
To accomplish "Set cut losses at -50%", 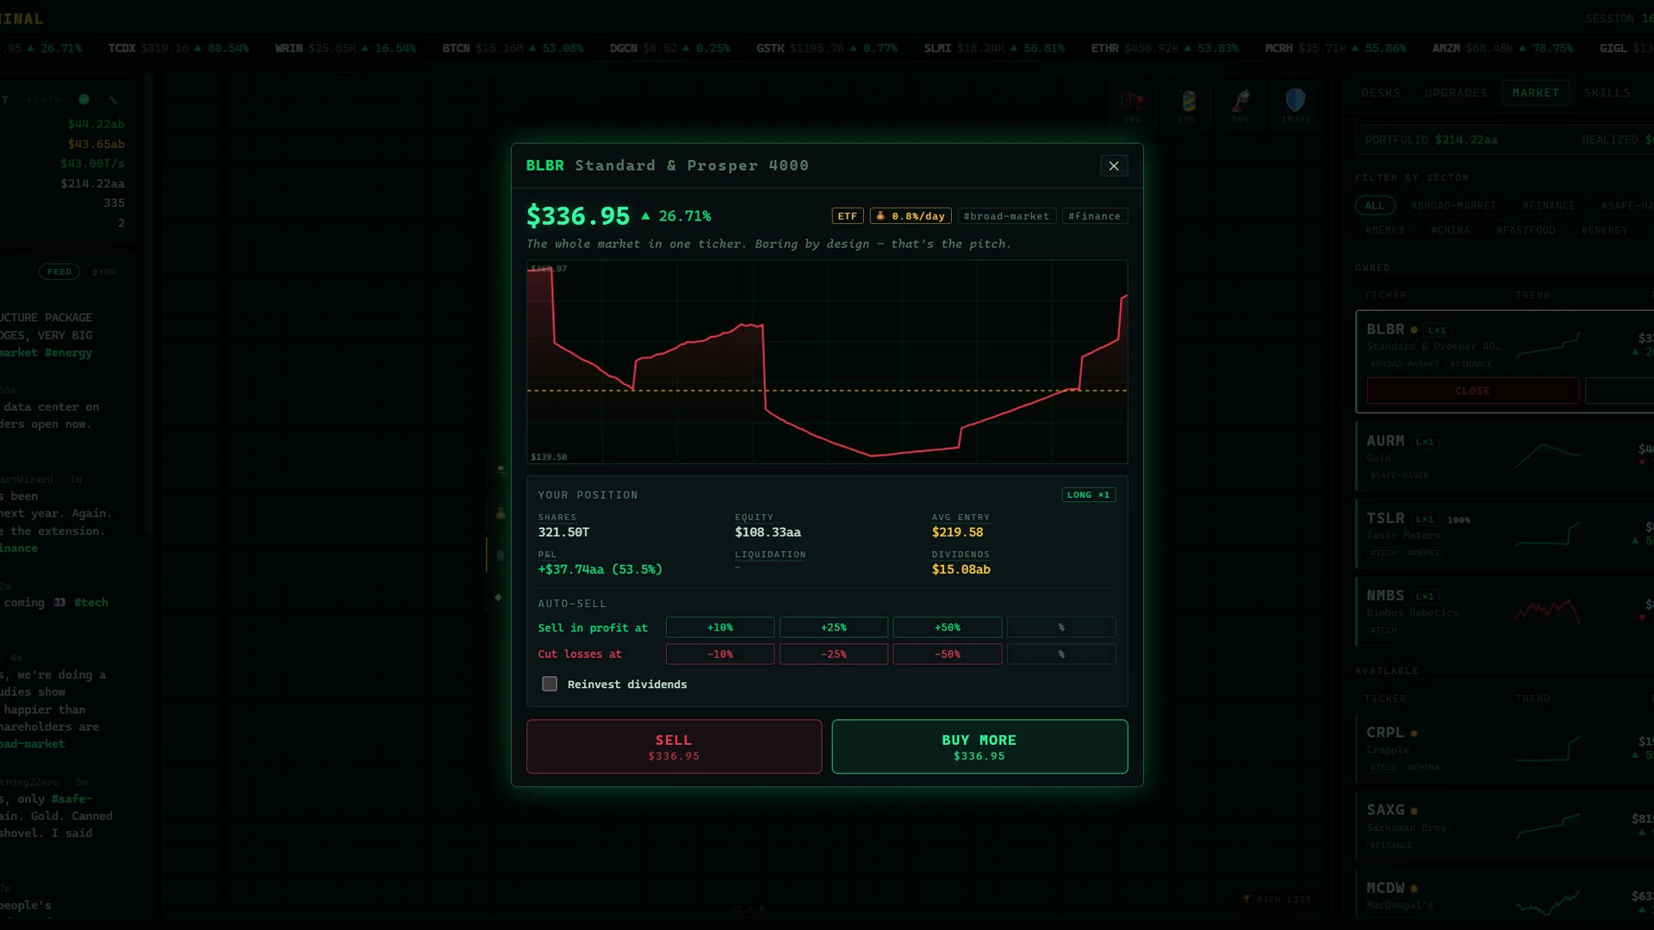I will click(947, 654).
